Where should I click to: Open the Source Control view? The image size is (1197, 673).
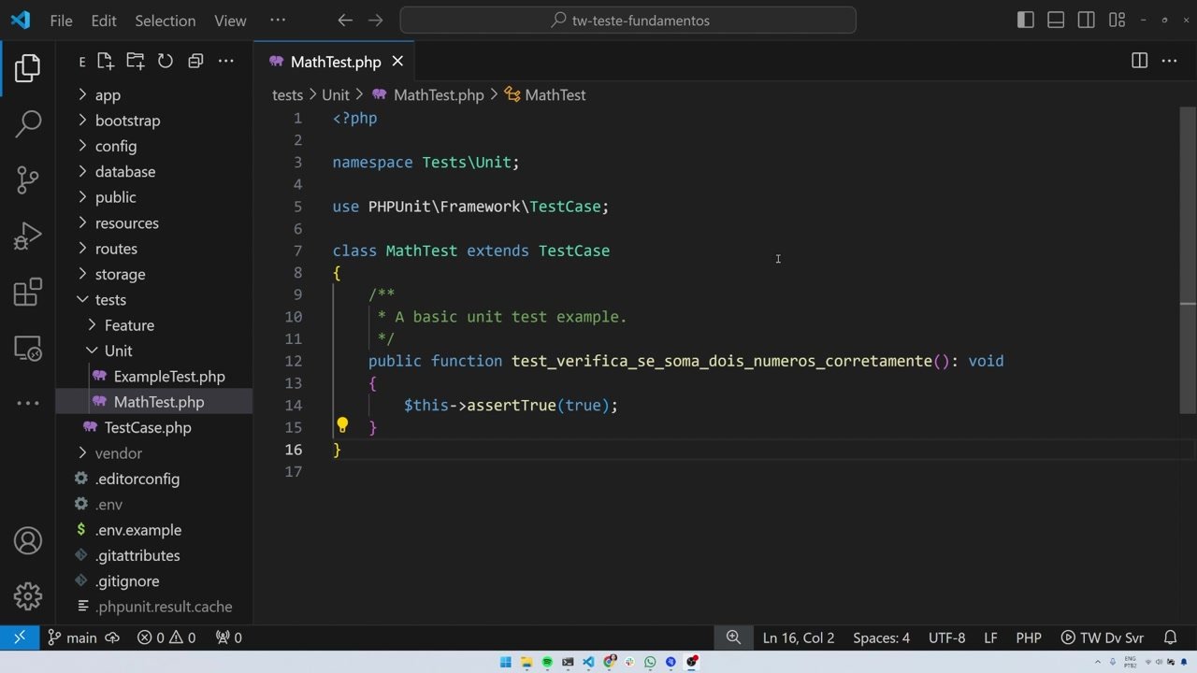click(28, 179)
